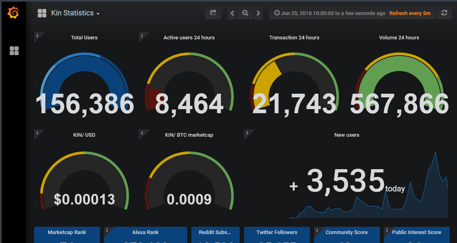
Task: Refresh the dashboard with the refresh icon
Action: [x=444, y=13]
